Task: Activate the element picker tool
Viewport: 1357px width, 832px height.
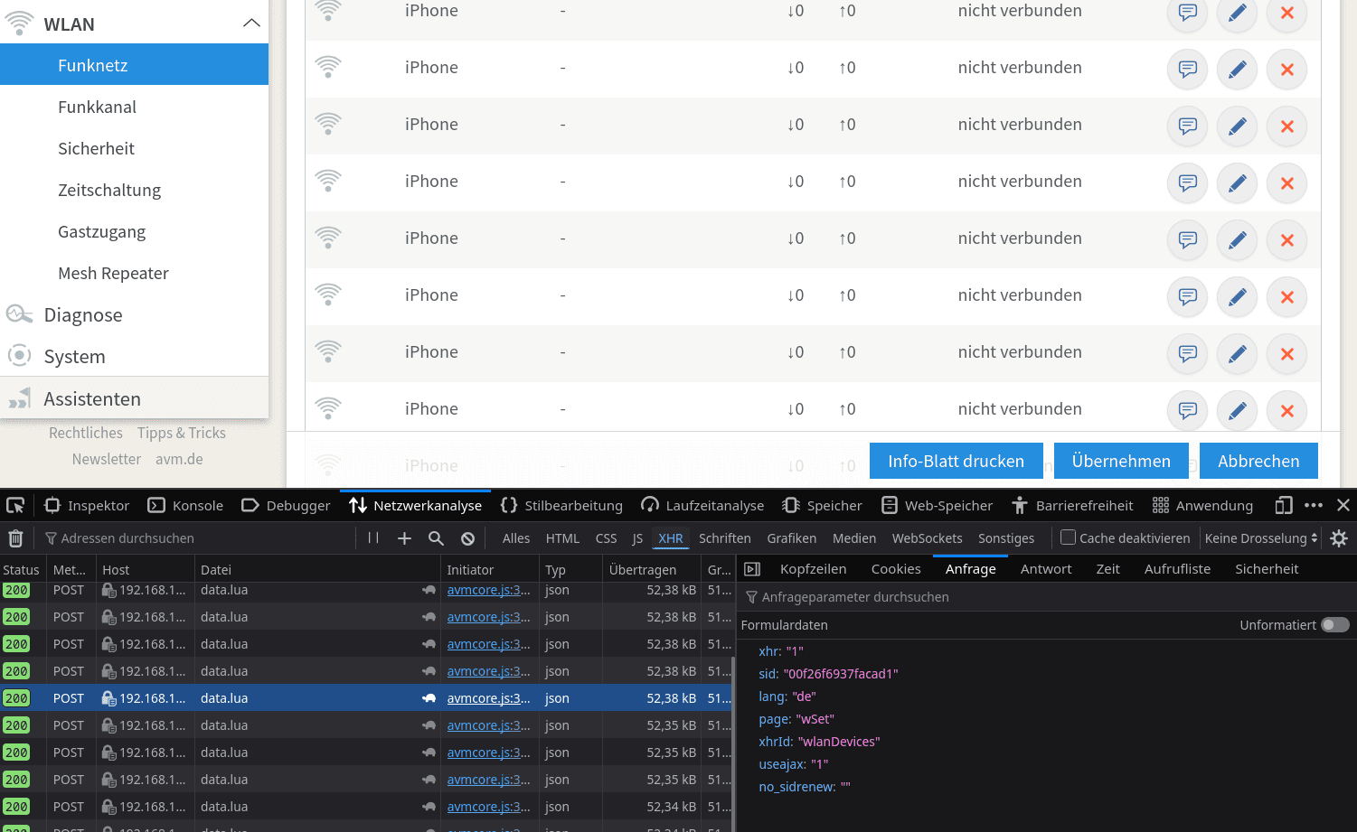Action: (x=15, y=505)
